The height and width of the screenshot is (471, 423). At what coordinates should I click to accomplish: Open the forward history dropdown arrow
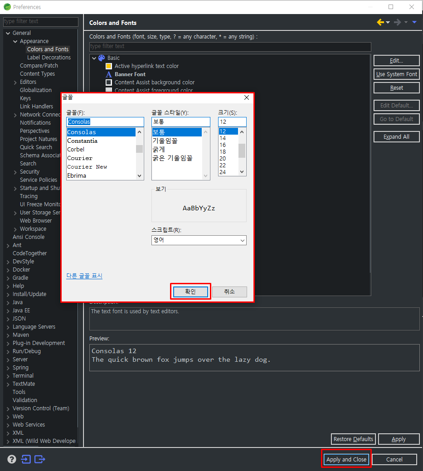(406, 22)
